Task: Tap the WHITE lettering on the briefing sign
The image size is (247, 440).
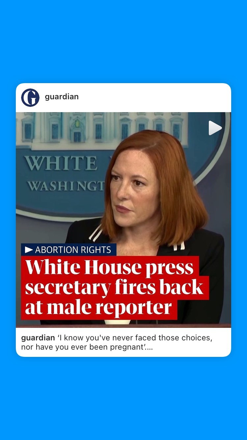Action: click(61, 164)
